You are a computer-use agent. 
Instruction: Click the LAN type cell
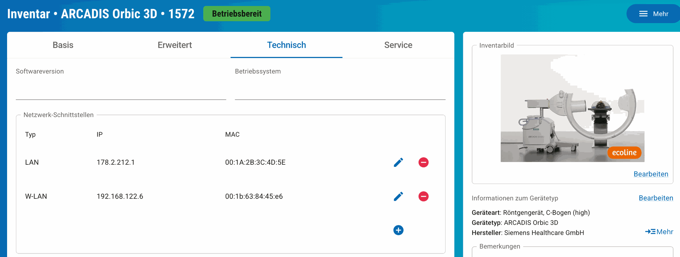(x=32, y=162)
